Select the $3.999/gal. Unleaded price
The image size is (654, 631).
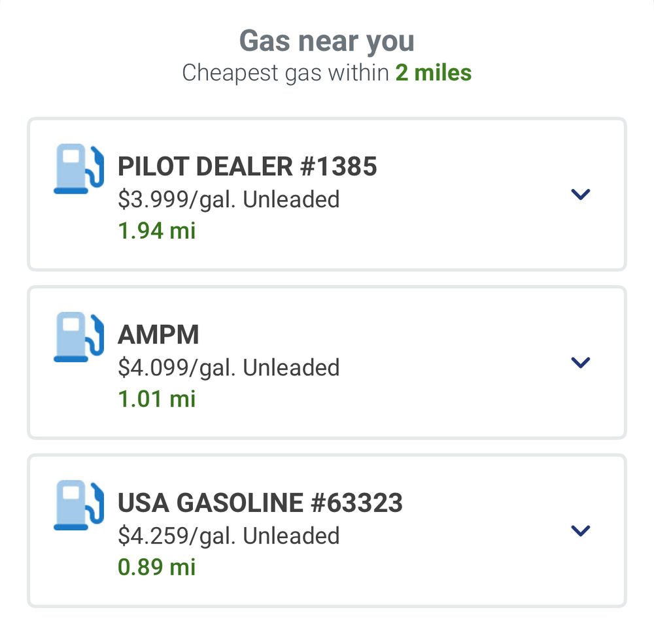coord(228,199)
